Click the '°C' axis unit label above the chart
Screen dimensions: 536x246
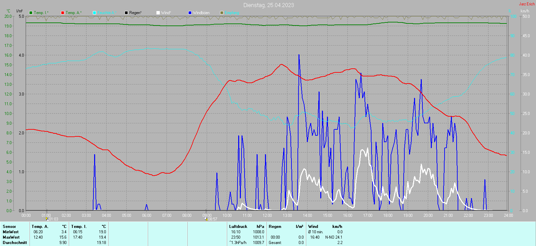[8, 11]
